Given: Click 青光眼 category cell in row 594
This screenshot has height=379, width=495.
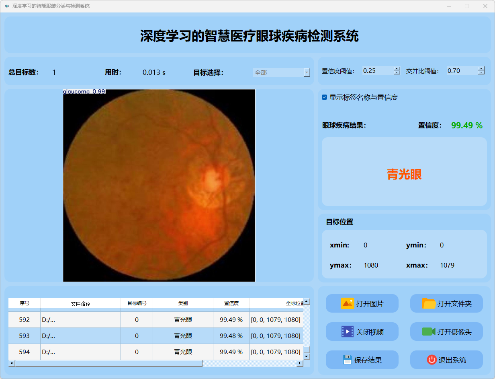Looking at the screenshot, I should 183,352.
